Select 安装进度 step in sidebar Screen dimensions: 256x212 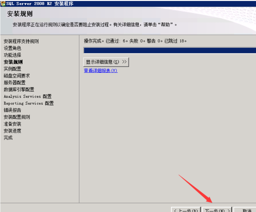(x=13, y=131)
